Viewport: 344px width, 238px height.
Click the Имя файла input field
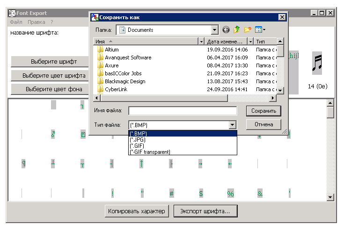(x=183, y=111)
